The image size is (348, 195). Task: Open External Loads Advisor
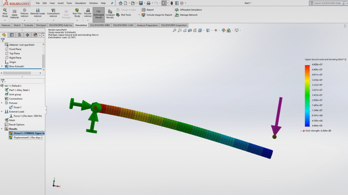(38, 13)
